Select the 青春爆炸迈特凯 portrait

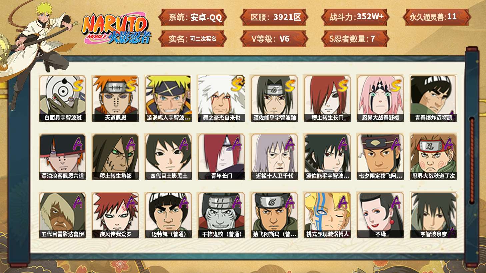tap(433, 99)
